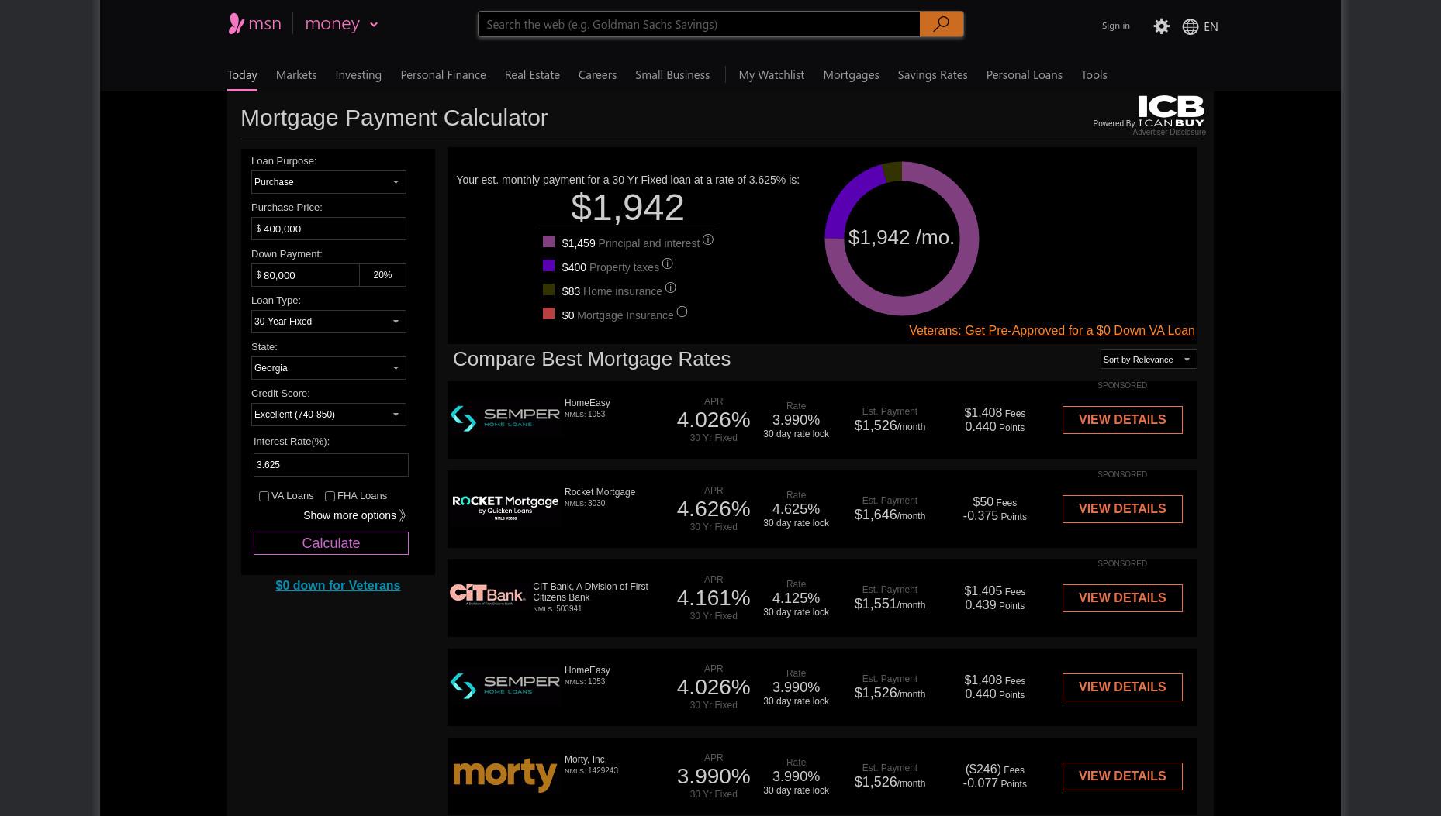Viewport: 1441px width, 816px height.
Task: Click info icon beside Principal and interest
Action: pos(707,240)
